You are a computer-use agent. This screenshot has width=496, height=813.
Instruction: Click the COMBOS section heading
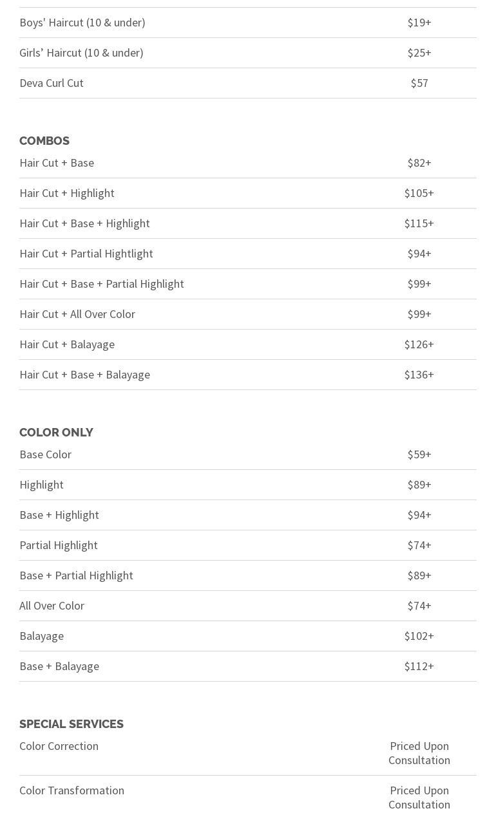click(44, 141)
